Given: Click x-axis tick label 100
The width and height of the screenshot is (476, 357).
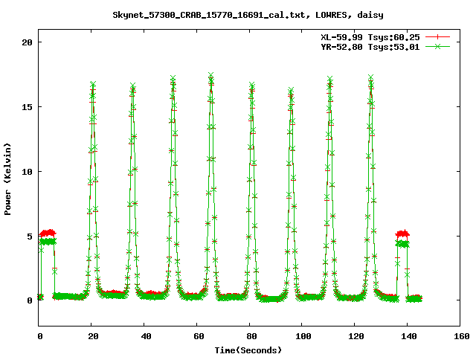Looking at the screenshot, I should (x=303, y=336).
